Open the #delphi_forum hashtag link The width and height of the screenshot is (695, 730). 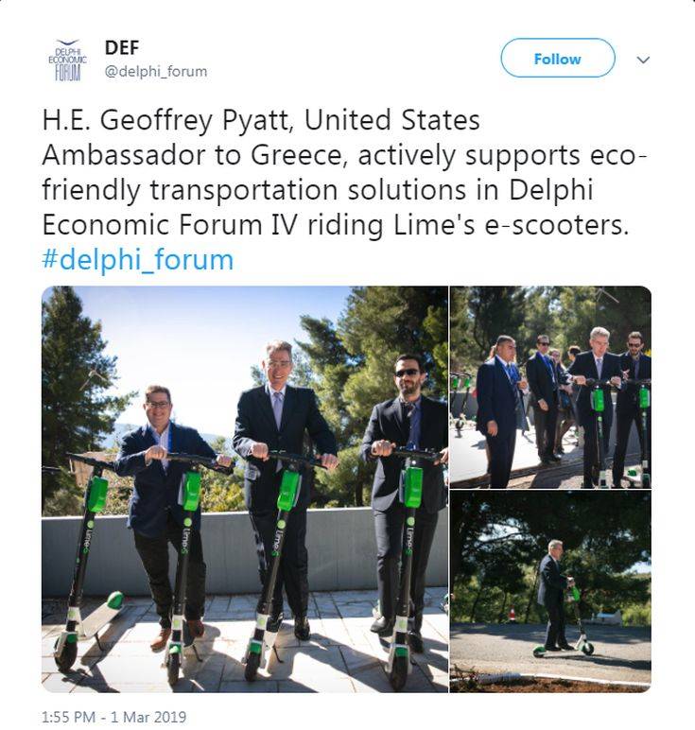(x=138, y=259)
